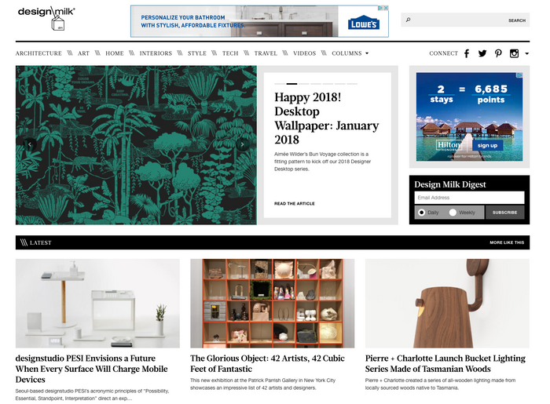Click the Connect label
Screen dimensions: 550x404
tap(443, 53)
